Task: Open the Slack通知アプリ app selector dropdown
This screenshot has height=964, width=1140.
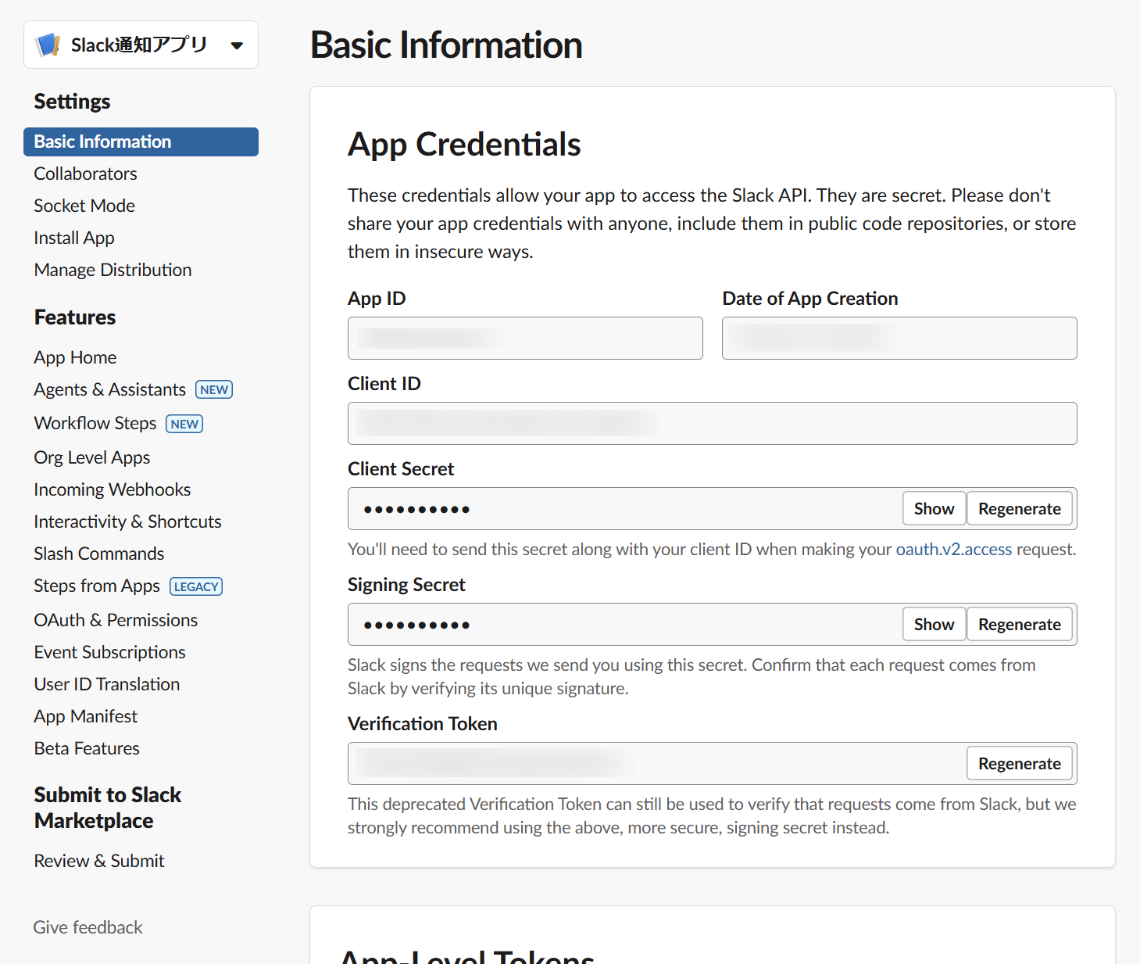Action: coord(141,45)
